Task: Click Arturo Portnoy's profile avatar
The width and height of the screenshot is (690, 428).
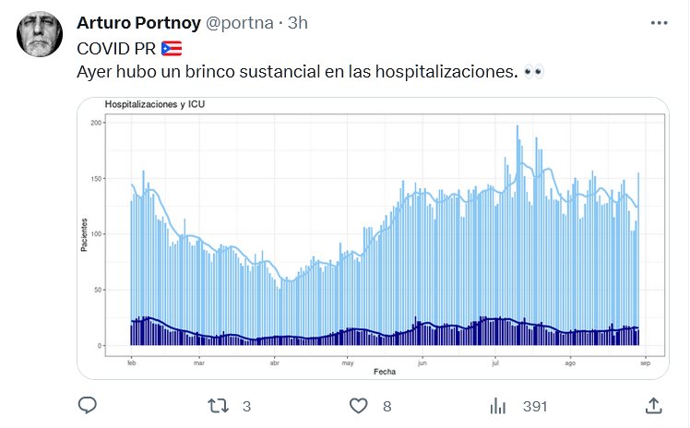Action: tap(40, 36)
